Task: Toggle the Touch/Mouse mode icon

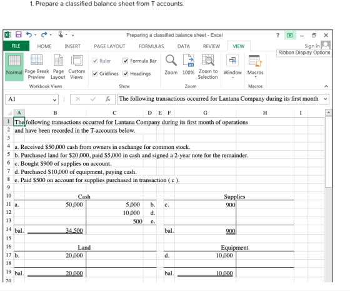Action: pyautogui.click(x=61, y=34)
